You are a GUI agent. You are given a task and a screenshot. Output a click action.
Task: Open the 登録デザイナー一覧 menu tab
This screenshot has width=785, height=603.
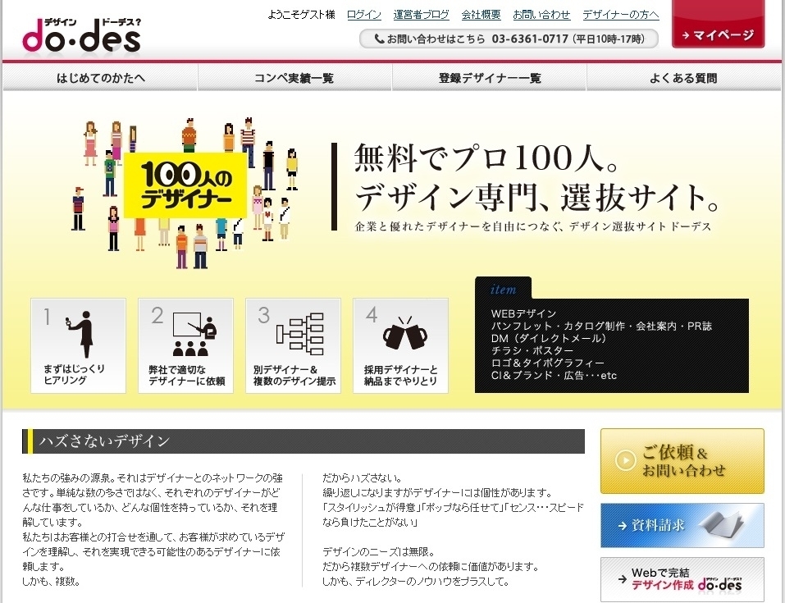[489, 78]
